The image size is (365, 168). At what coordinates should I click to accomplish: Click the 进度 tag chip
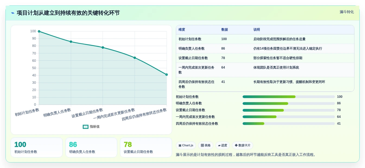click(x=223, y=146)
